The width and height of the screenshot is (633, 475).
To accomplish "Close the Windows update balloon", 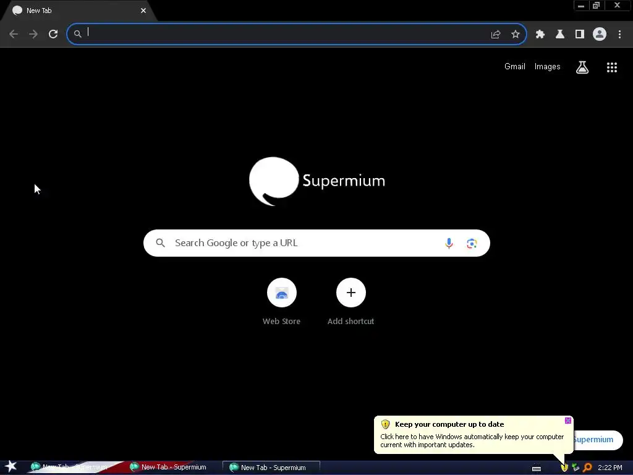I will 568,421.
